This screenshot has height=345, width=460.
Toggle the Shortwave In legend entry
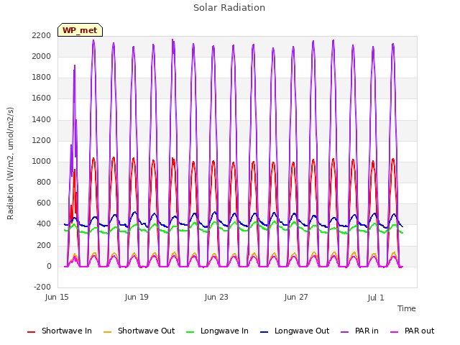pyautogui.click(x=60, y=331)
